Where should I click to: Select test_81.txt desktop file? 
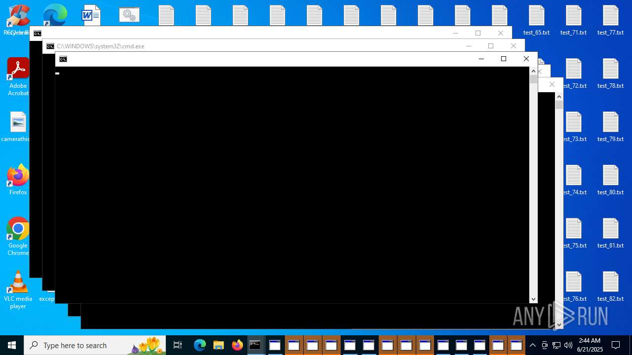[x=611, y=234]
